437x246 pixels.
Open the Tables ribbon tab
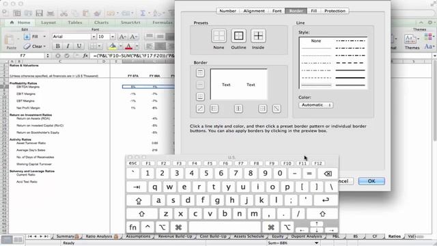click(x=74, y=23)
